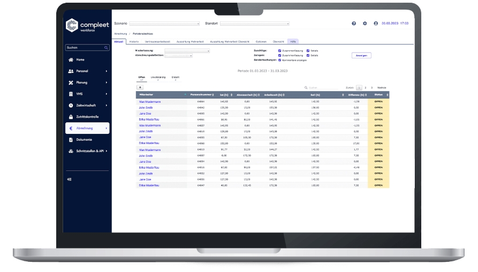Toggle Zuschläge Details checkbox
This screenshot has width=478, height=272.
click(308, 51)
